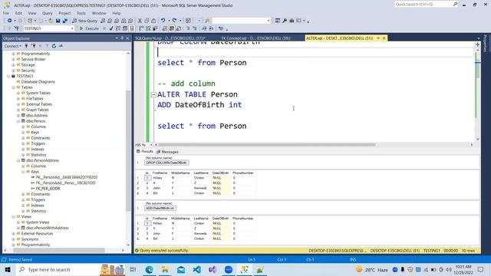Viewport: 491px width, 276px height.
Task: Open the Tools menu
Action: (81, 13)
